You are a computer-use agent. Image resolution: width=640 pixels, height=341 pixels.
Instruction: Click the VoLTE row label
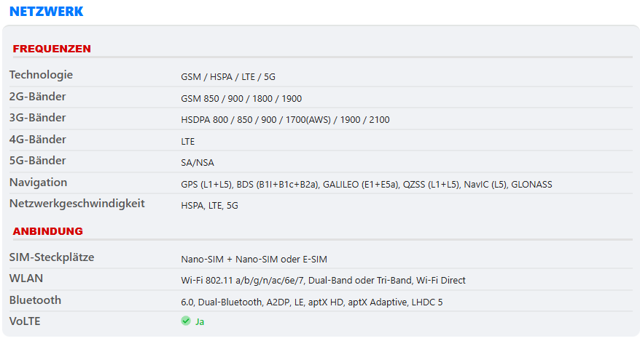click(25, 321)
